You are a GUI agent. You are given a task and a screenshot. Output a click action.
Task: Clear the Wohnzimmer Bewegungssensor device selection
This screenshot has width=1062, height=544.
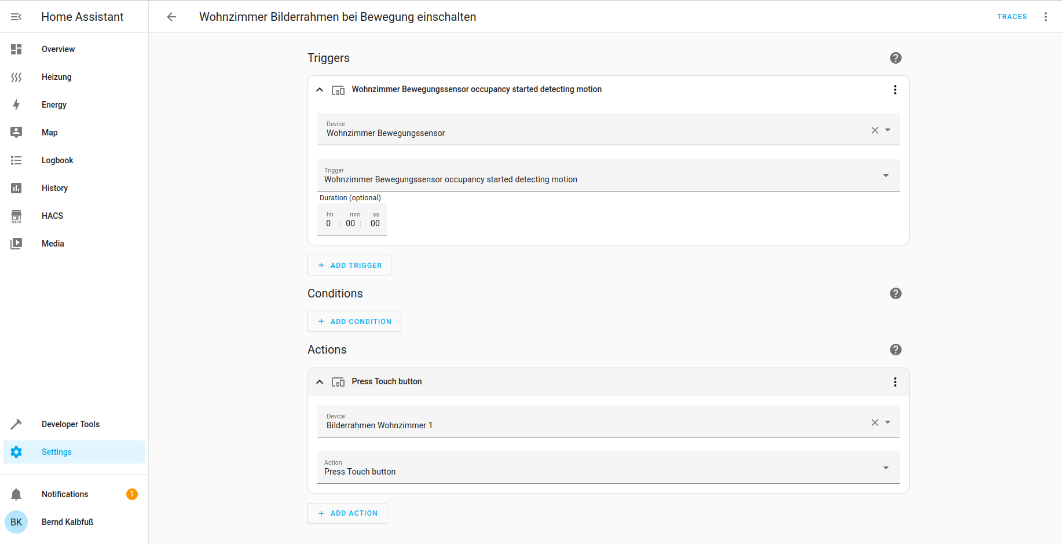point(875,130)
